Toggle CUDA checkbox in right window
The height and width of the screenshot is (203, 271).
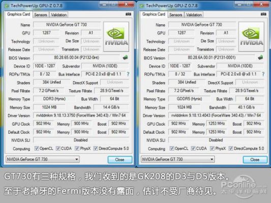pyautogui.click(x=193, y=148)
